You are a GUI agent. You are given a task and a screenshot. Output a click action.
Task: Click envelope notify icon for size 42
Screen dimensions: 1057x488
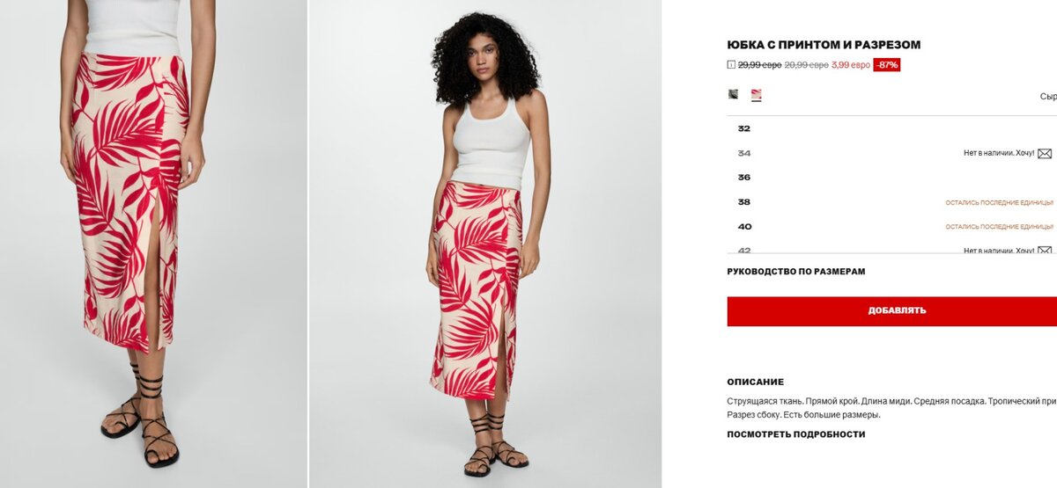pyautogui.click(x=1045, y=251)
